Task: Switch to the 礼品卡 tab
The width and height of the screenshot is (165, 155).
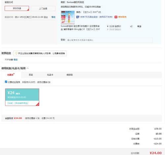Action: point(50,75)
